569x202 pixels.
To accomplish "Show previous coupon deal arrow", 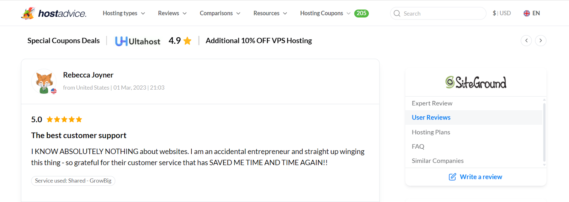I will point(526,41).
